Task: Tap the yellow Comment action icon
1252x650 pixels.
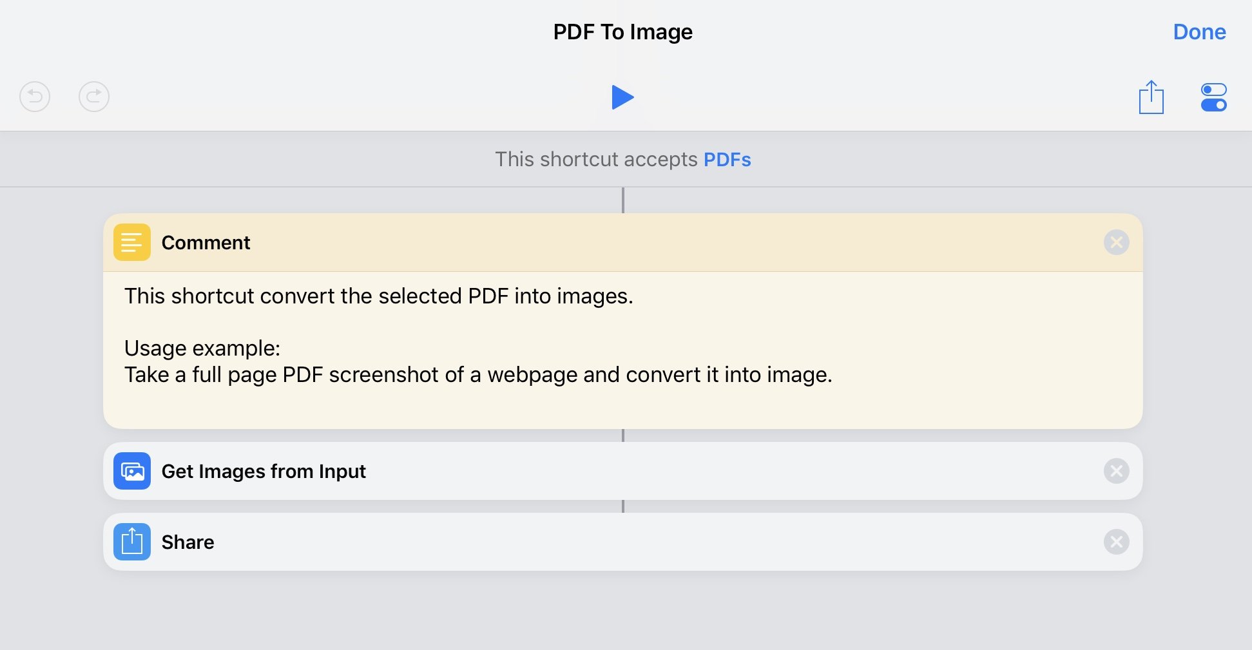Action: pyautogui.click(x=132, y=242)
